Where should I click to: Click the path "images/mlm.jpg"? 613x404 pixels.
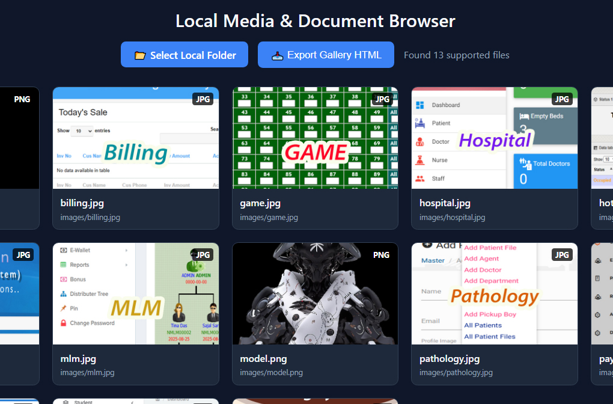[88, 373]
